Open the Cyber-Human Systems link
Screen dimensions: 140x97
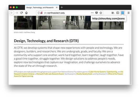click(97, 72)
